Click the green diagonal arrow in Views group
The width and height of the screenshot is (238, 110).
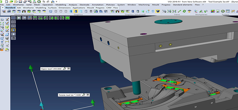tap(179, 11)
